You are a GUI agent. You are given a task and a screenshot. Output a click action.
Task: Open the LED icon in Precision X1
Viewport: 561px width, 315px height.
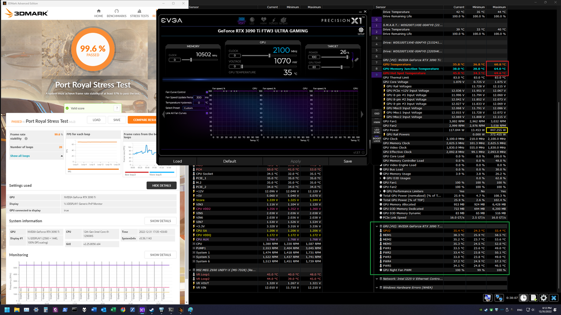(x=252, y=20)
